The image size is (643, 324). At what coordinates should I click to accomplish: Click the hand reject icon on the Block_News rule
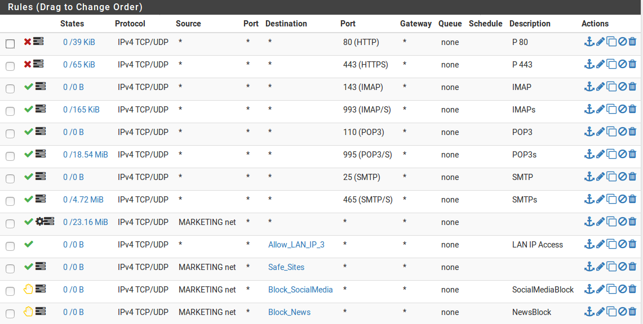(28, 311)
